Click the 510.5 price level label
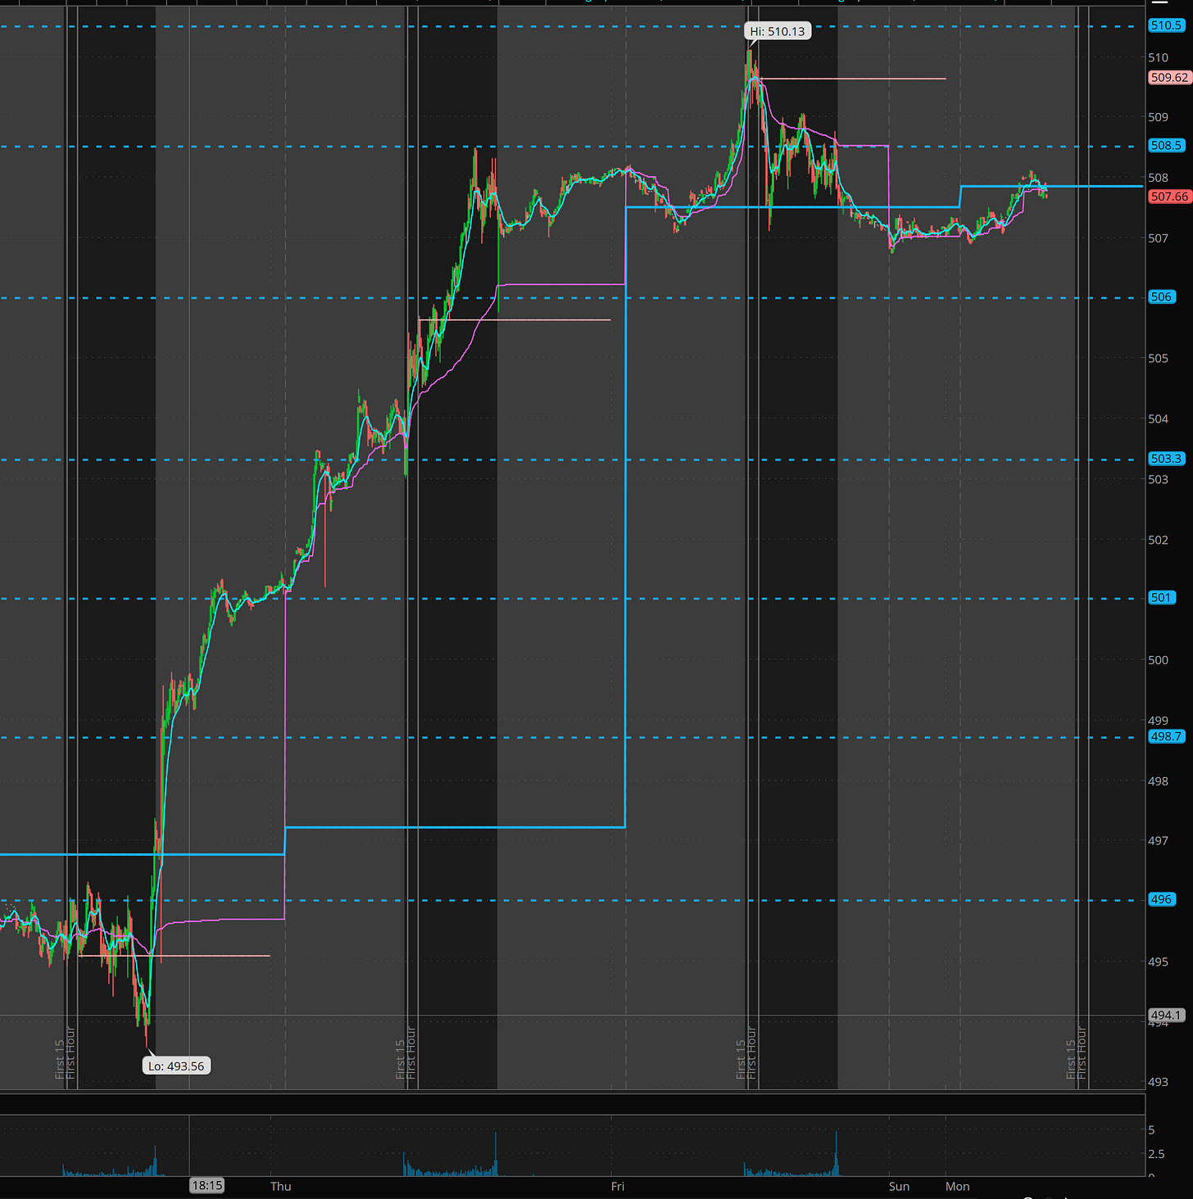This screenshot has width=1193, height=1199. click(1166, 25)
